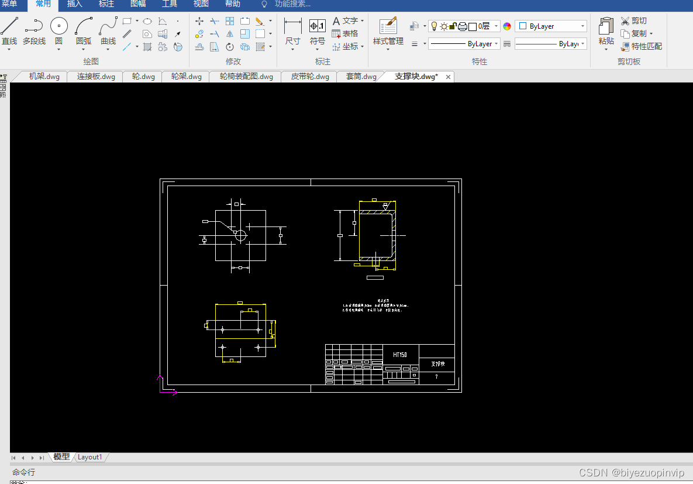The height and width of the screenshot is (484, 693).
Task: Expand the 圆 dropdown arrow
Action: pyautogui.click(x=59, y=50)
